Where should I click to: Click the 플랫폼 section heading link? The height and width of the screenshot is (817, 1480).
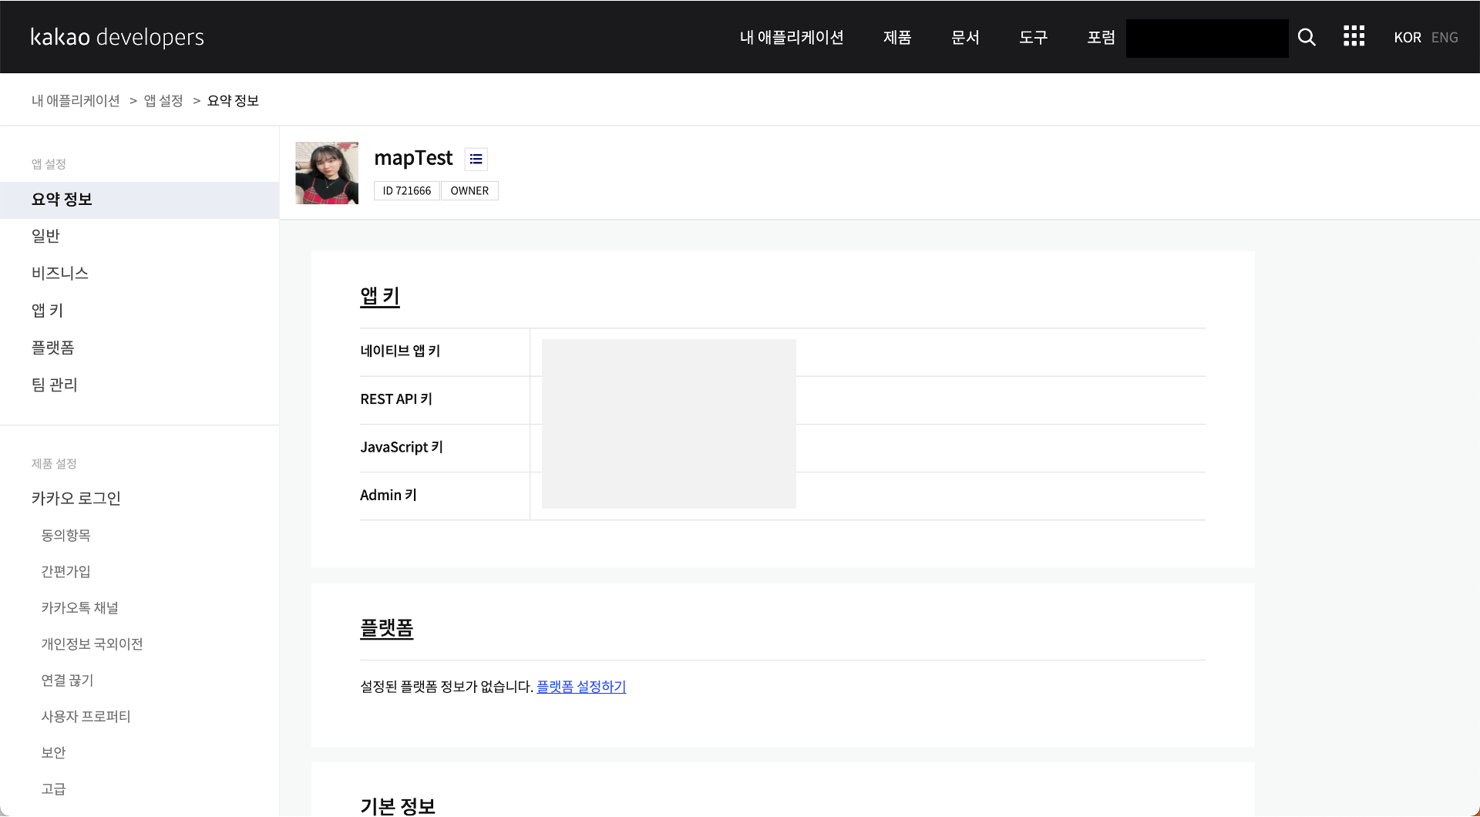click(x=387, y=628)
